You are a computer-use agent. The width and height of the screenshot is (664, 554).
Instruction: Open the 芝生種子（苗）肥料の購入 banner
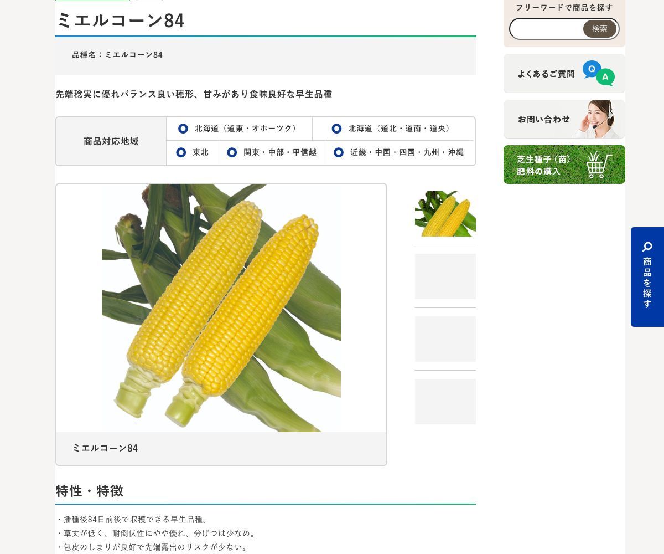tap(564, 165)
